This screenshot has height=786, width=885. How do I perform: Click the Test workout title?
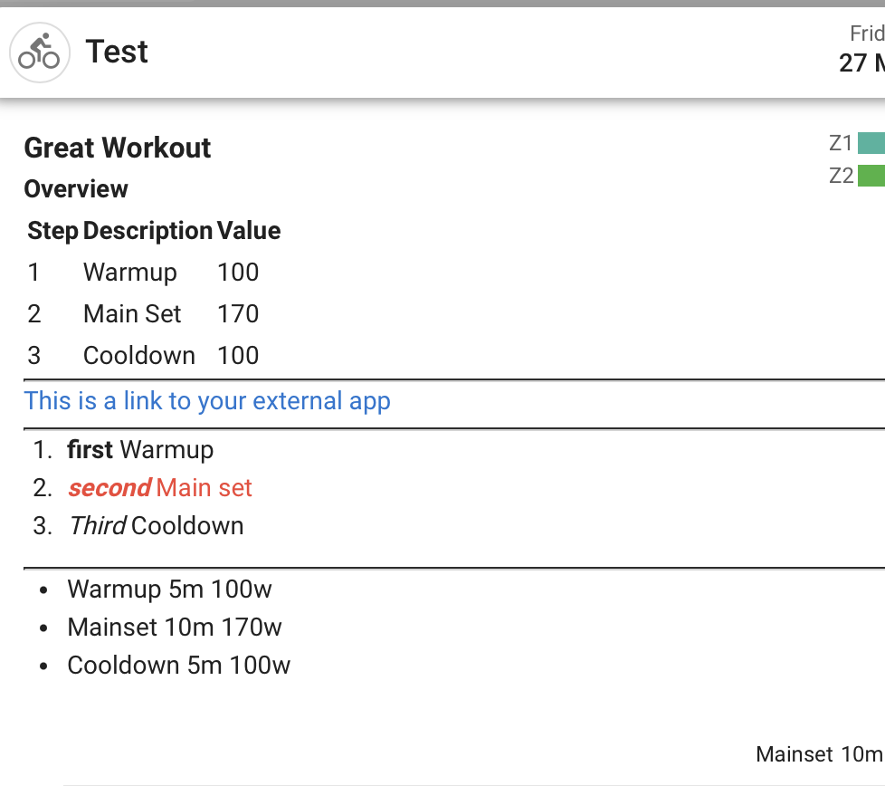pyautogui.click(x=117, y=52)
